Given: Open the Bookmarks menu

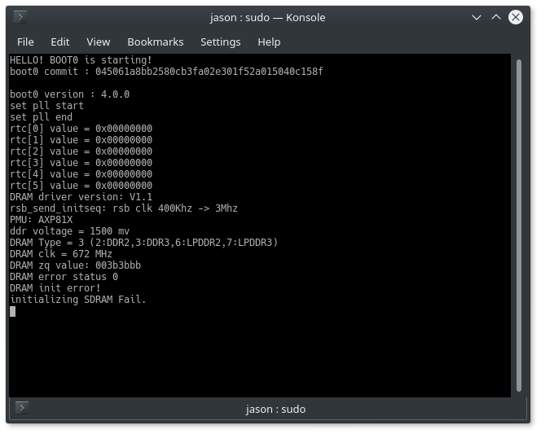Looking at the screenshot, I should [x=155, y=42].
